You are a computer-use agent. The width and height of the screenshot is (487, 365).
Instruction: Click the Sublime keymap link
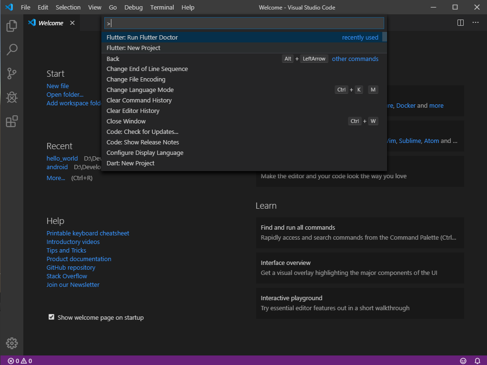click(x=410, y=141)
